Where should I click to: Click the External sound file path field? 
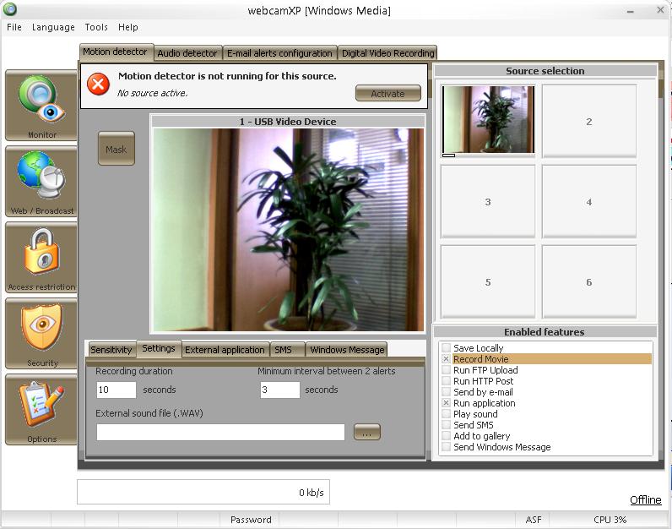click(220, 432)
